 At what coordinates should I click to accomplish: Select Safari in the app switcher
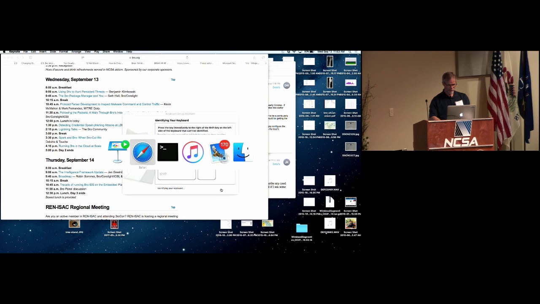143,152
